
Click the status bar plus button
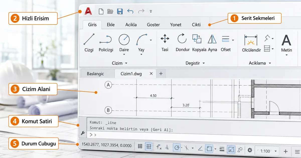point(285,151)
